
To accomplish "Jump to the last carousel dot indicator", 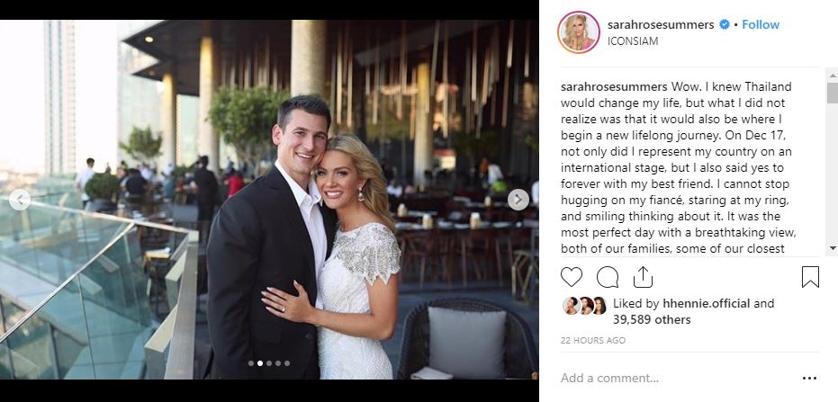I will 287,363.
